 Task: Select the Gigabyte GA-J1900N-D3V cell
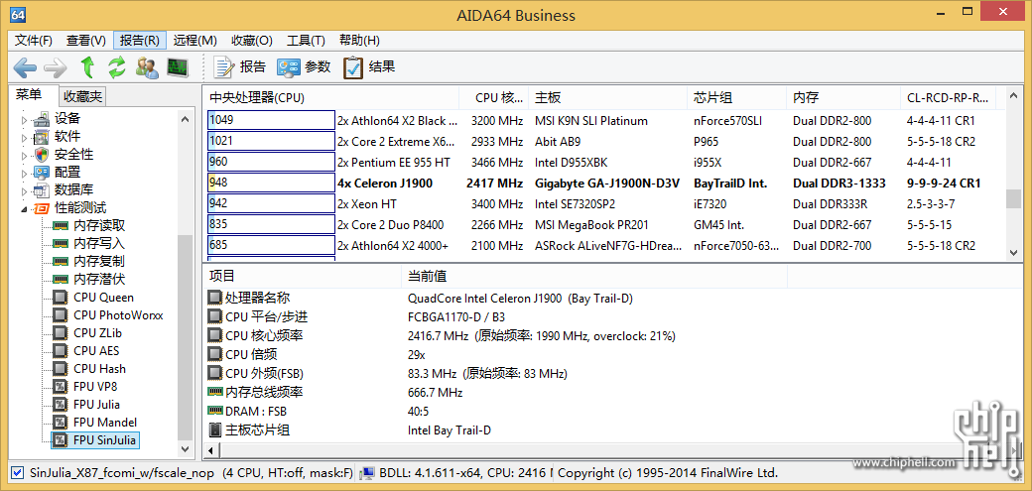point(607,183)
